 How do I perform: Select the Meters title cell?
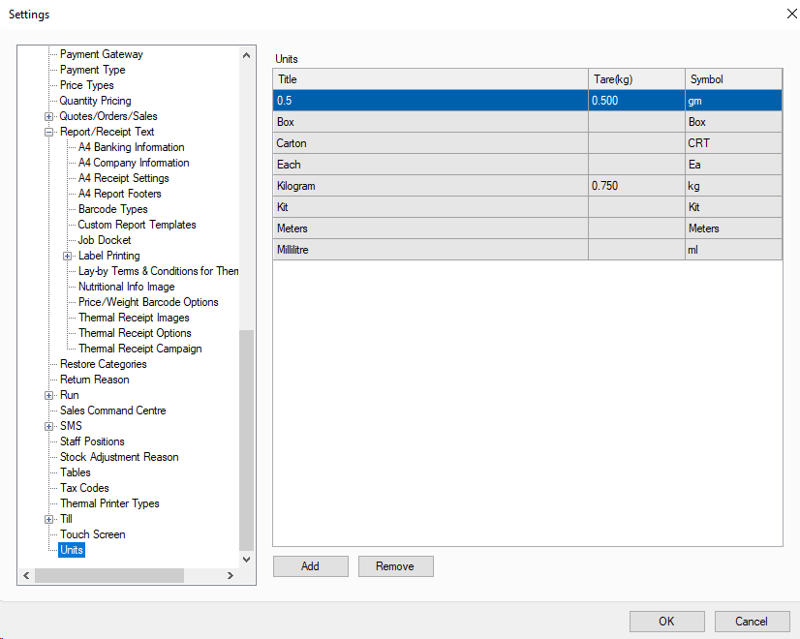tap(431, 228)
